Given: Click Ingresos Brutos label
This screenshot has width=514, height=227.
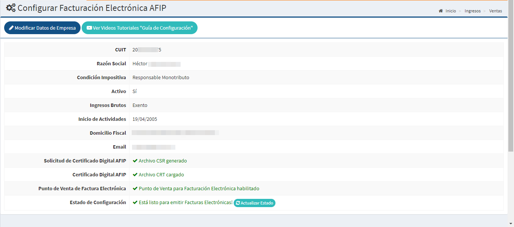Looking at the screenshot, I should (x=108, y=105).
